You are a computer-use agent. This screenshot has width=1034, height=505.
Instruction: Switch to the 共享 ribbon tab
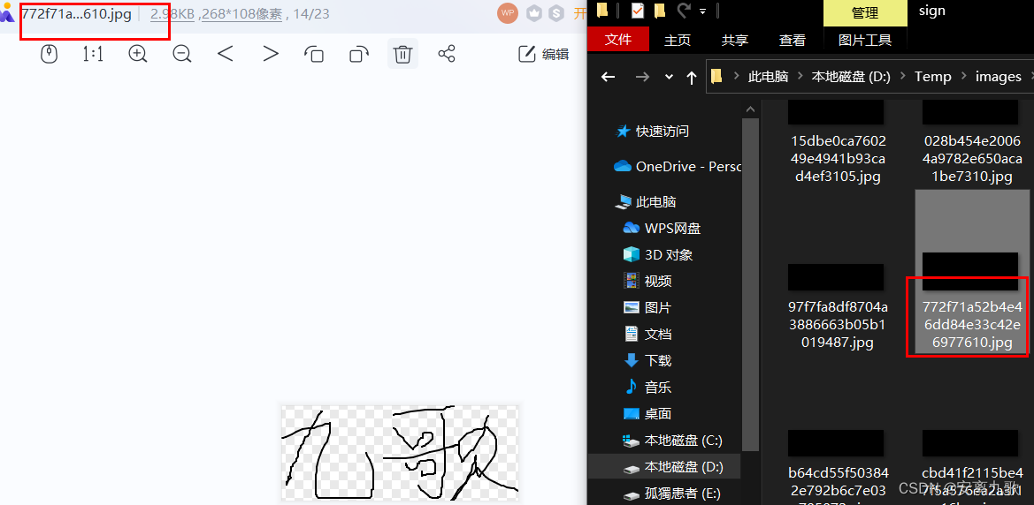tap(735, 40)
